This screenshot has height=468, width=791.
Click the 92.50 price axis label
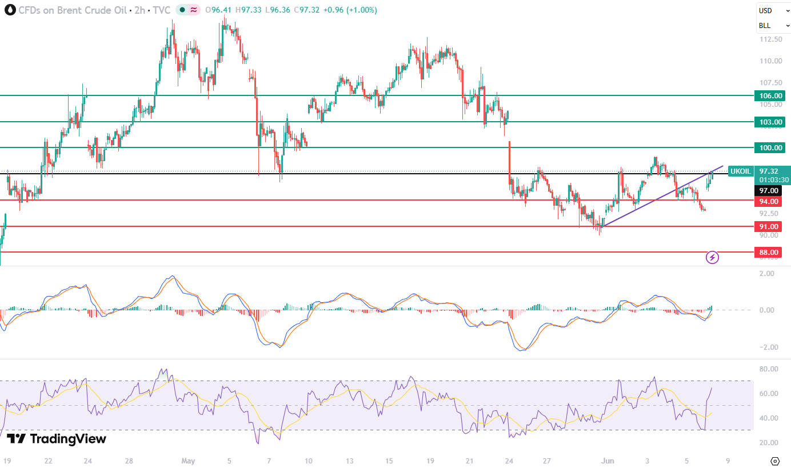pos(768,214)
